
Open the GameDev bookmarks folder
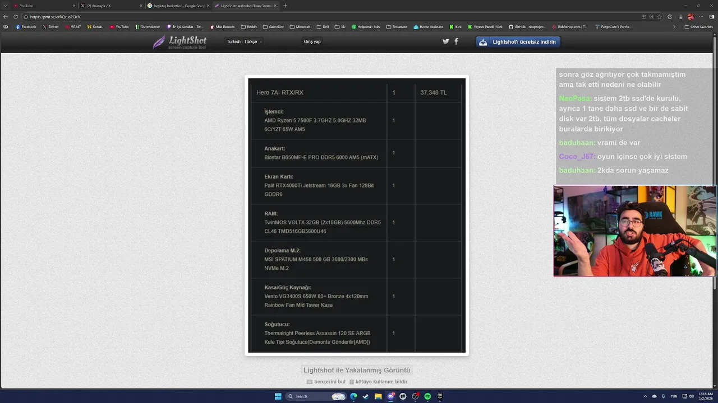[x=273, y=26]
